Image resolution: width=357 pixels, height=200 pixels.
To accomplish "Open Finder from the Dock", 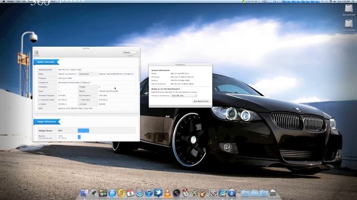I will [84, 193].
